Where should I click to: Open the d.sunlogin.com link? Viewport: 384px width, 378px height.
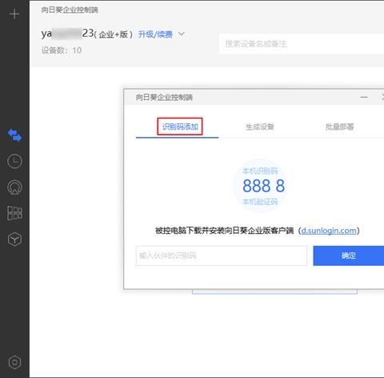click(x=329, y=231)
